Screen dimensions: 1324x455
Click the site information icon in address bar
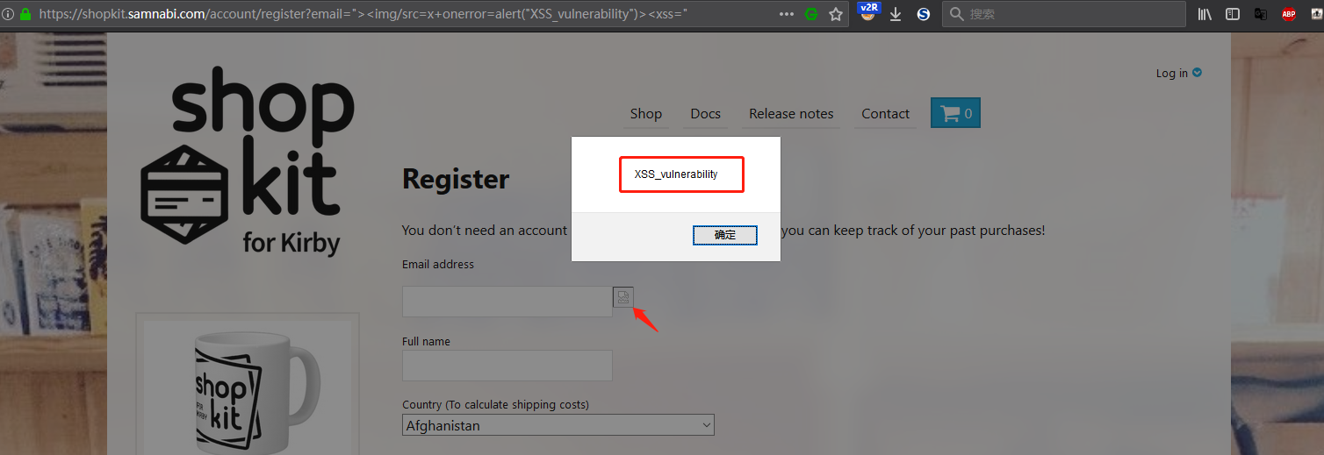coord(8,14)
